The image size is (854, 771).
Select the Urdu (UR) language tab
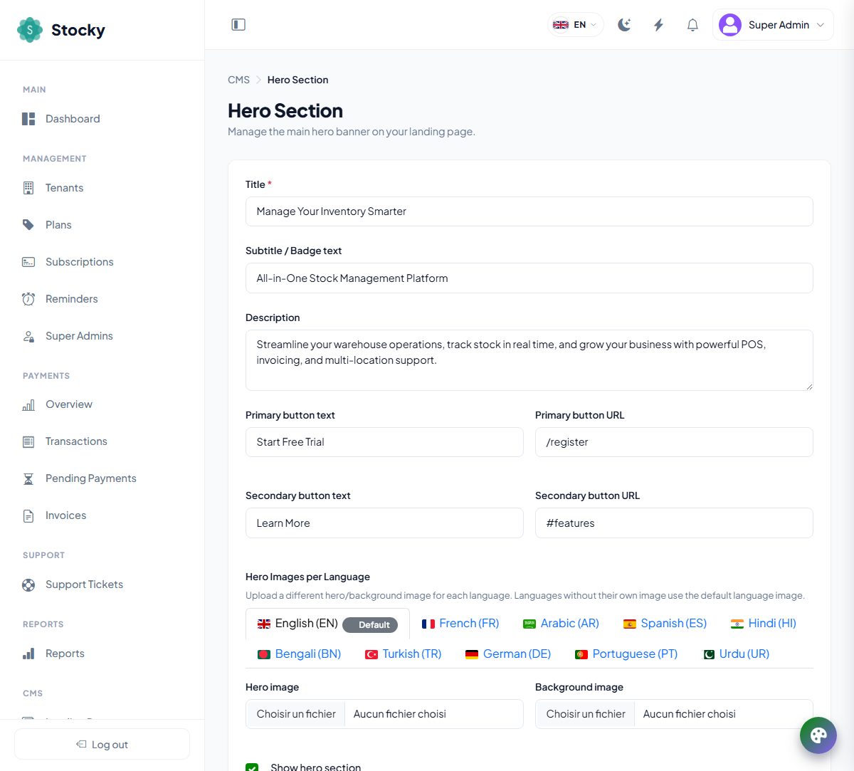(736, 654)
